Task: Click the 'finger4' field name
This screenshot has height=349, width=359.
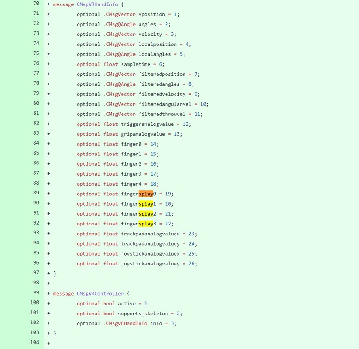Action: pos(131,184)
